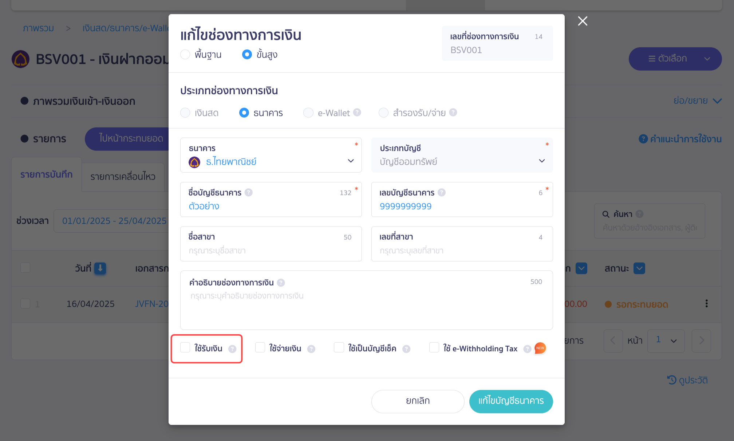Click help icon next to e-Wallet
This screenshot has height=441, width=734.
coord(357,113)
